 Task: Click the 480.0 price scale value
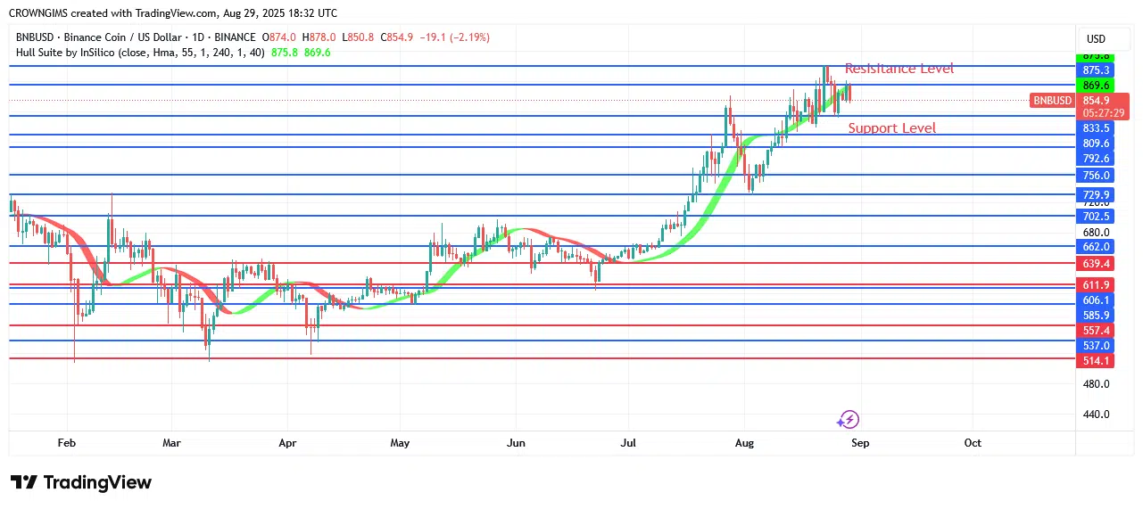[x=1095, y=384]
